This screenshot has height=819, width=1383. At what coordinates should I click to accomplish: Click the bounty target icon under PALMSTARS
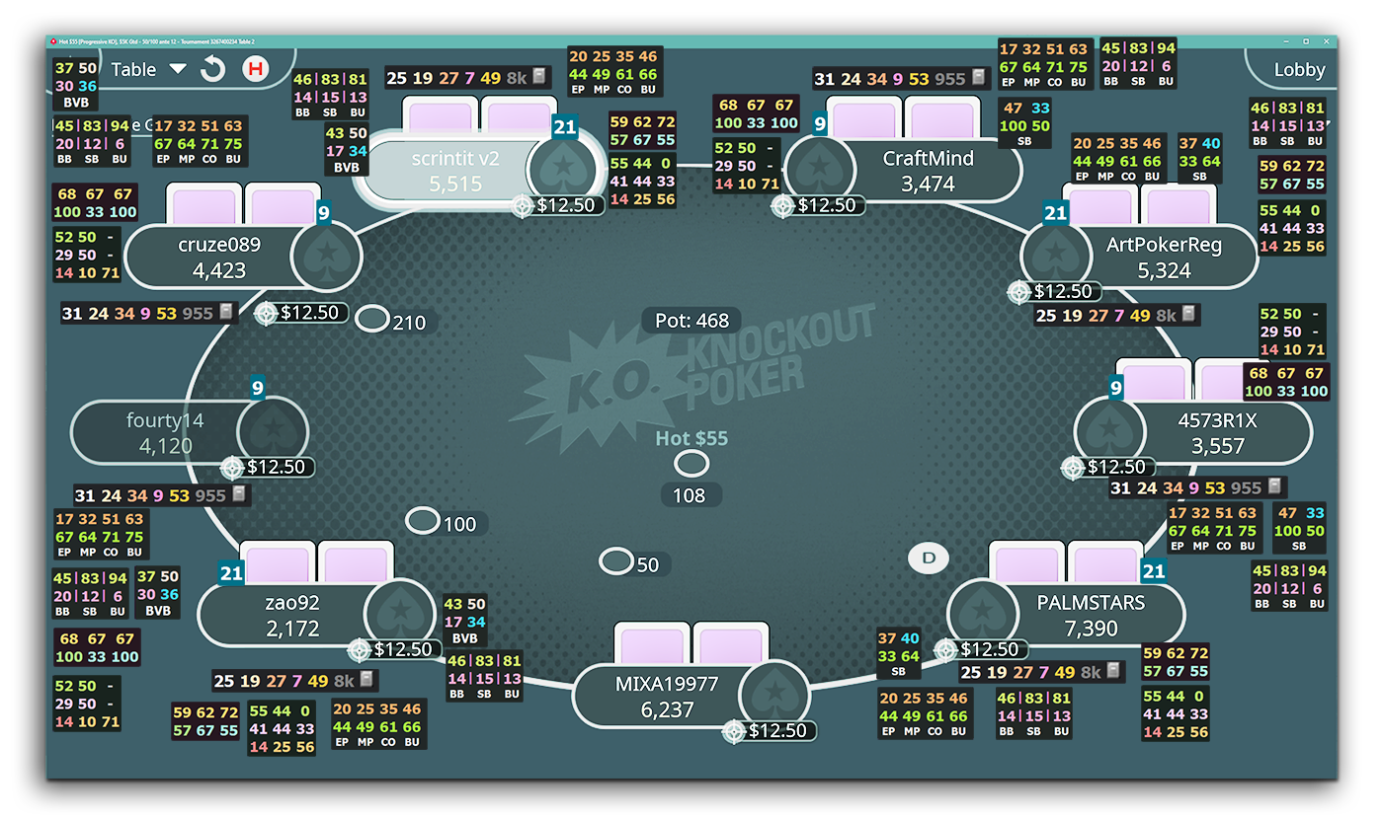tap(946, 649)
